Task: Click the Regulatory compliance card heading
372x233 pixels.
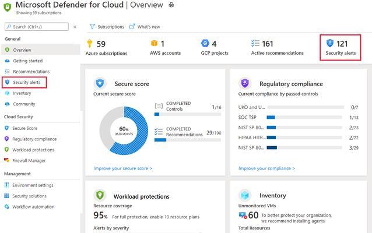Action: [x=291, y=84]
